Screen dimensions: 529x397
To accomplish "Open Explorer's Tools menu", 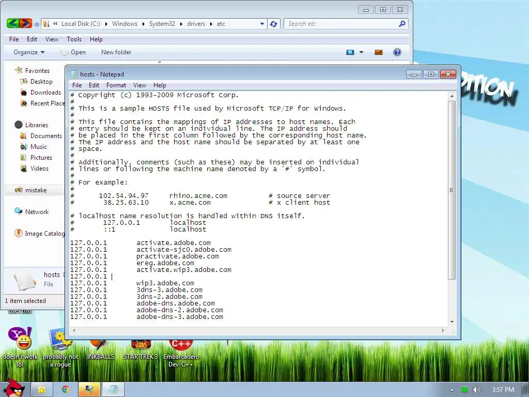I will click(x=74, y=39).
